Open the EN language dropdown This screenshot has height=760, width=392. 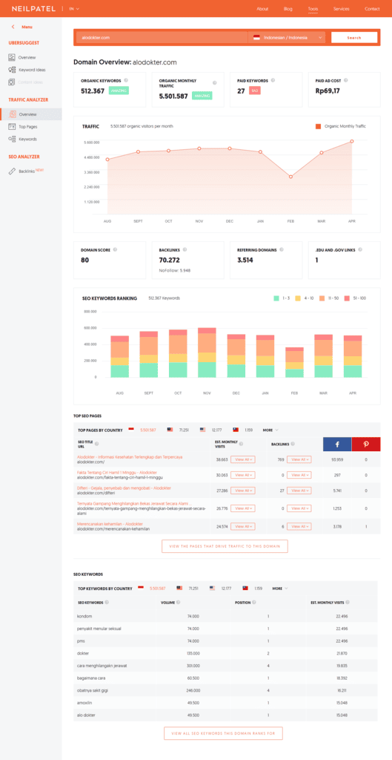pos(74,9)
